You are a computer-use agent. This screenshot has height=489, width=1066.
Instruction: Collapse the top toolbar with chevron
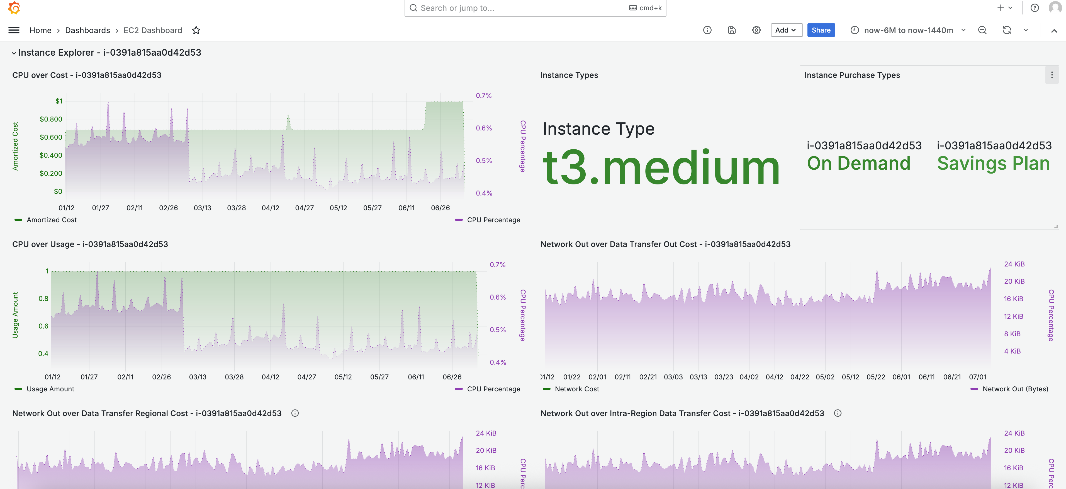click(1053, 31)
